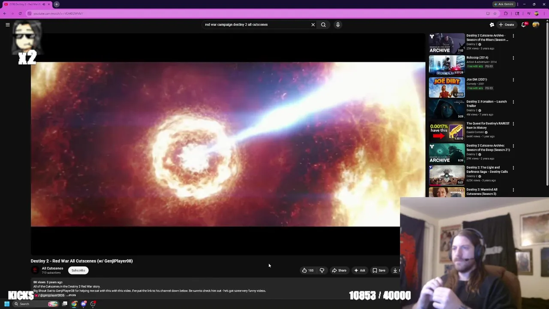Open options menu for Season of the Risen video
This screenshot has width=549, height=309.
(513, 36)
